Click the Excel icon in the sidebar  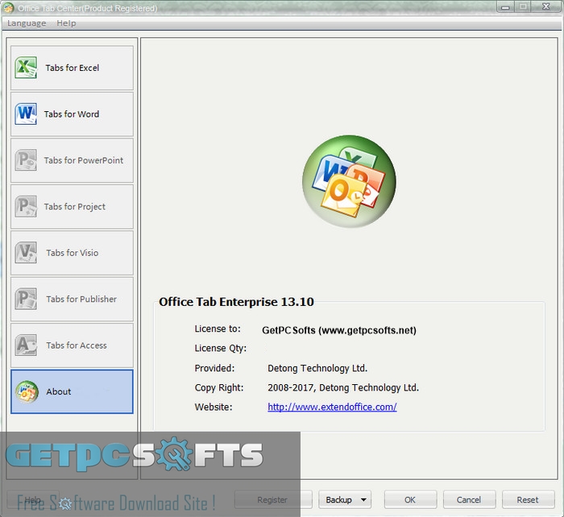[26, 67]
